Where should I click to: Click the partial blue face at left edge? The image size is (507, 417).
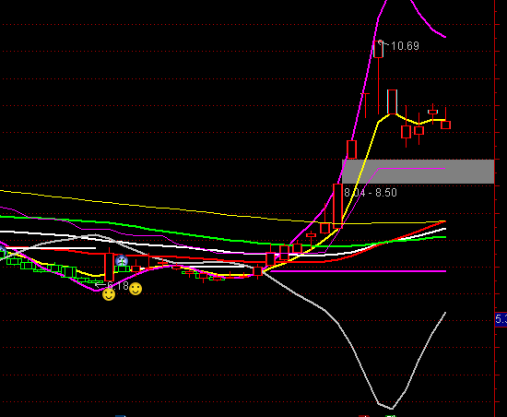pos(2,251)
